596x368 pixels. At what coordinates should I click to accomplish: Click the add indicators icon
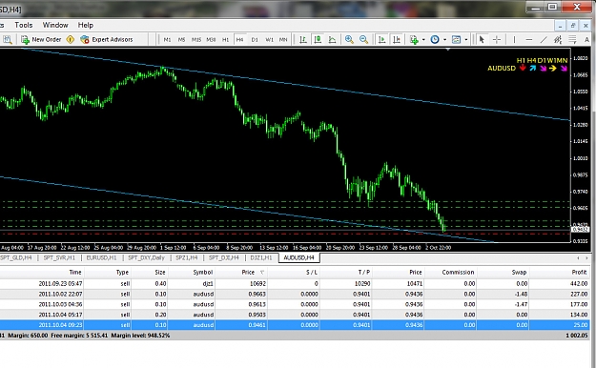pos(414,39)
